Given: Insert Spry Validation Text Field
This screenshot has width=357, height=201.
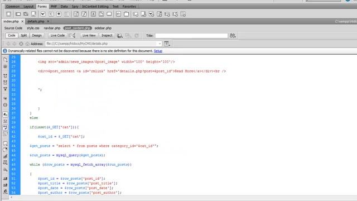Looking at the screenshot, I should coord(136,14).
